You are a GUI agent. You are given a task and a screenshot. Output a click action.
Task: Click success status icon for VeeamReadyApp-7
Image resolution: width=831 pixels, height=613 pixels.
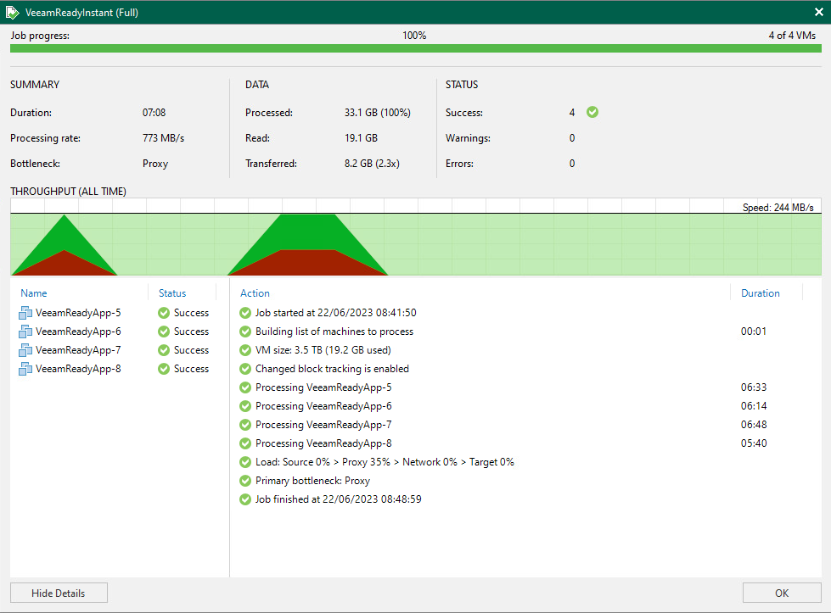tap(164, 350)
